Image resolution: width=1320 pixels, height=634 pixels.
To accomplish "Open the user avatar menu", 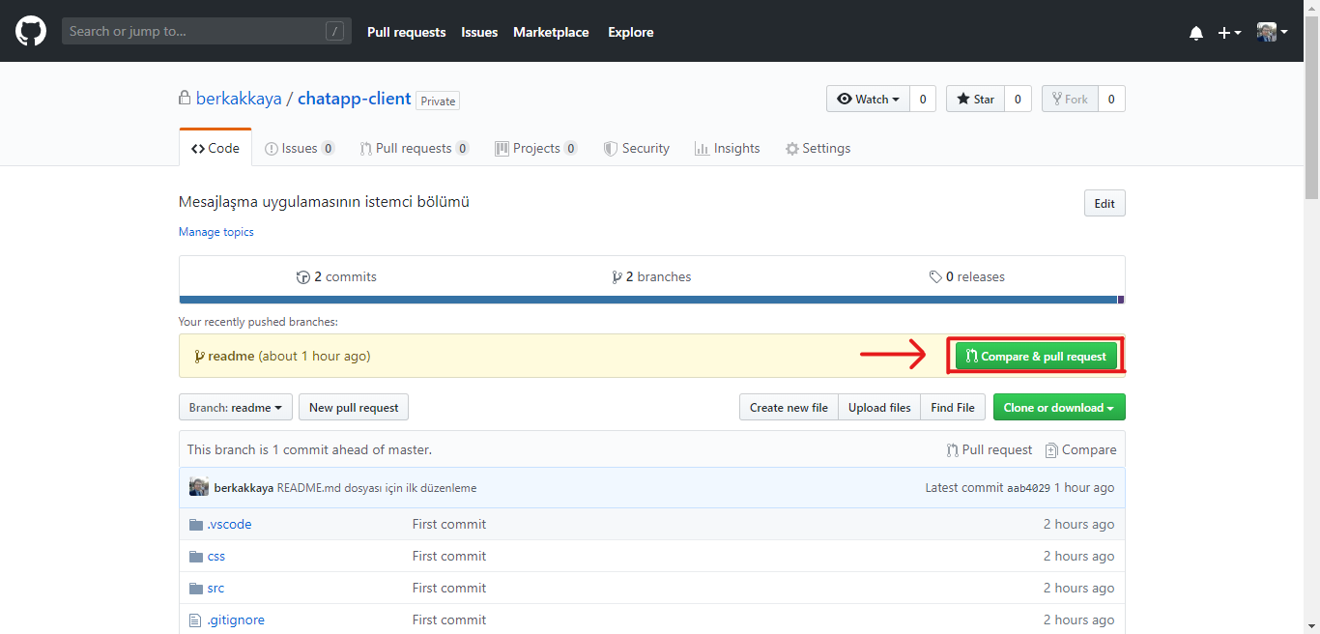I will [1273, 32].
